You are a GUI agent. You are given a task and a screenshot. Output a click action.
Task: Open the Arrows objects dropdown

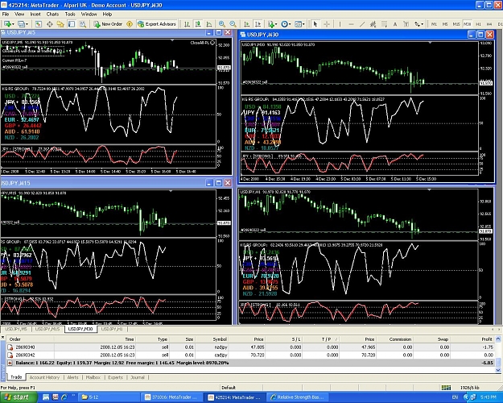tap(418, 24)
